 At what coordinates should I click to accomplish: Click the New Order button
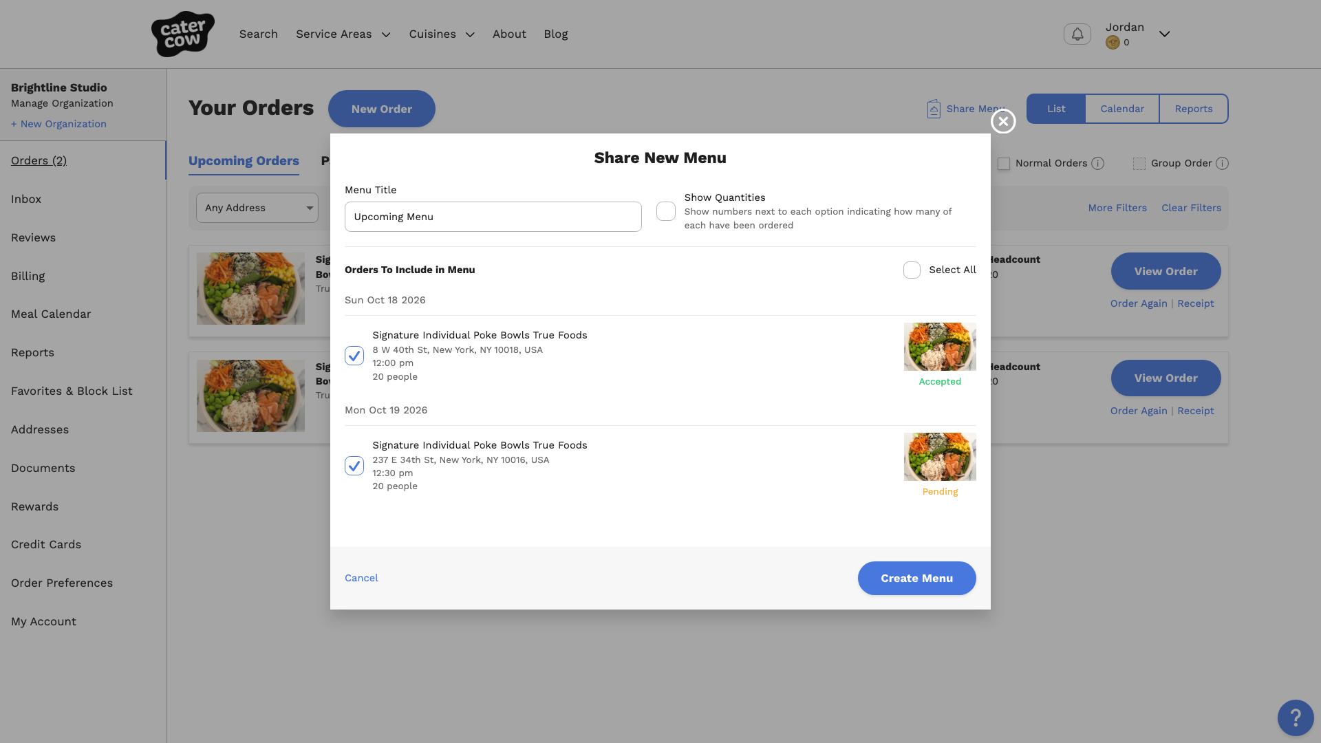coord(382,109)
